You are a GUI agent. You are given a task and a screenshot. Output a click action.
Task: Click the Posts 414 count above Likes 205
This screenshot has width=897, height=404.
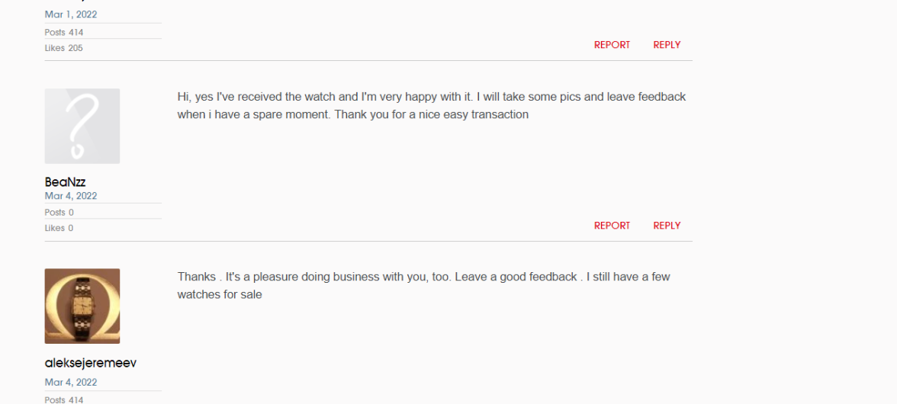[64, 33]
